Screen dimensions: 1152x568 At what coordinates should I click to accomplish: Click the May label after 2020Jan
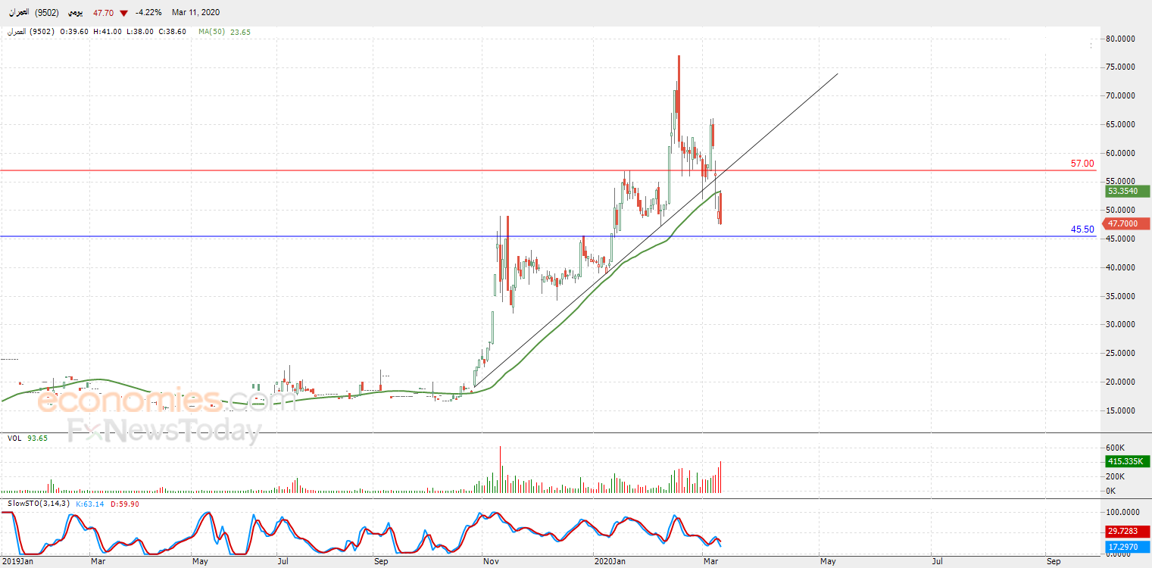pyautogui.click(x=828, y=562)
